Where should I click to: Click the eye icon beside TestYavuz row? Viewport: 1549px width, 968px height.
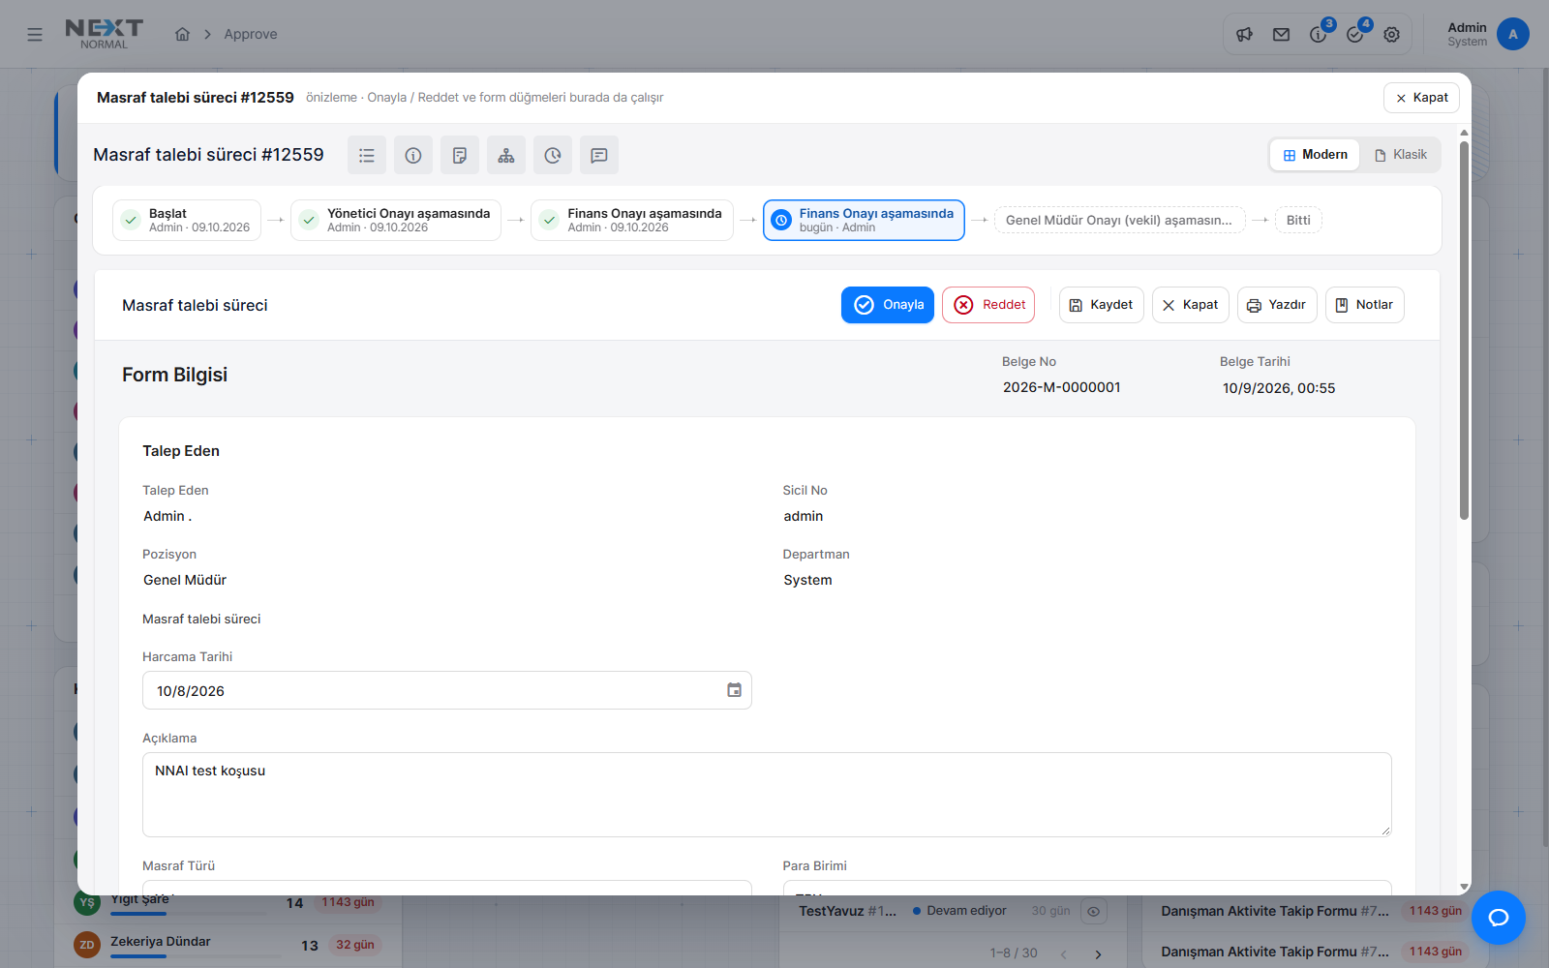pos(1094,911)
